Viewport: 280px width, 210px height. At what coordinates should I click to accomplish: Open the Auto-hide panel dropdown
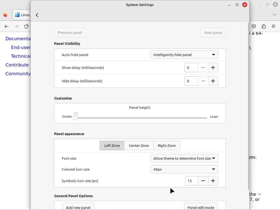click(184, 55)
